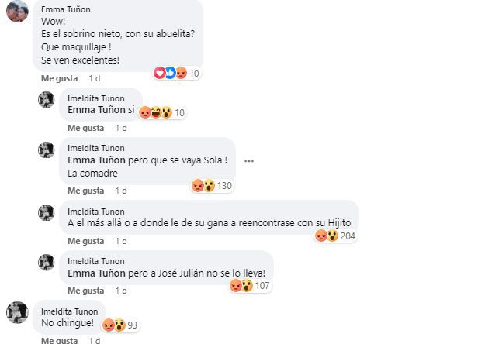This screenshot has width=478, height=344.
Task: Open Imeldita Tunon avatar beside 'si' reply
Action: point(47,100)
